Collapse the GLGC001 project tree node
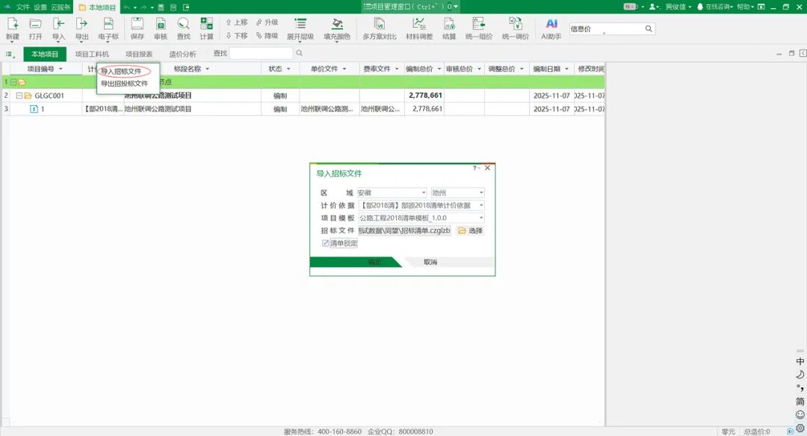Screen dimensions: 807x436 (x=19, y=96)
